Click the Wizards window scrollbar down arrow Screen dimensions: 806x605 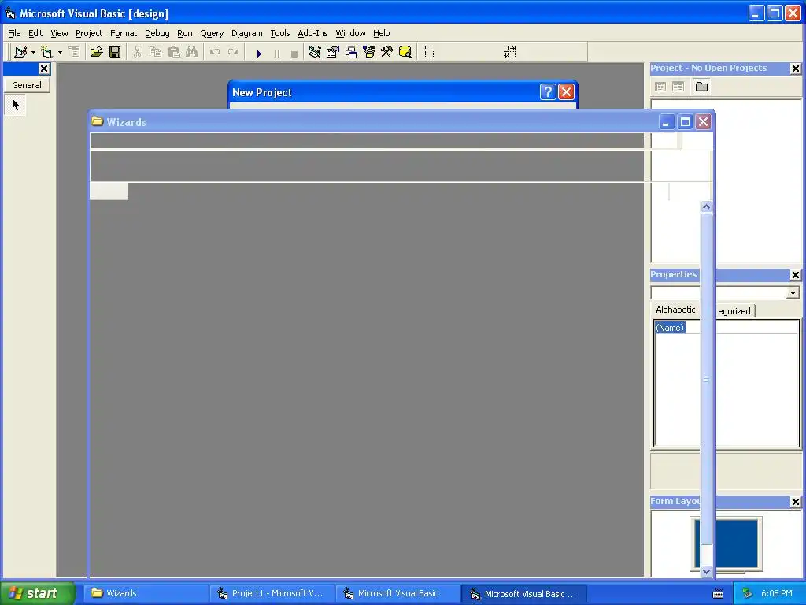point(706,571)
